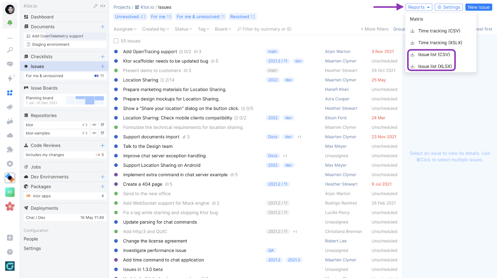Viewport: 497px width, 278px height.
Task: Open the People configuration link
Action: coord(31,239)
